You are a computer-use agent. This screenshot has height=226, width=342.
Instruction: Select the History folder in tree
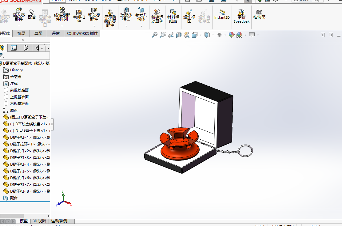pos(13,70)
